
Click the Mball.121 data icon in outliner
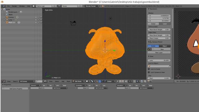click(19, 22)
